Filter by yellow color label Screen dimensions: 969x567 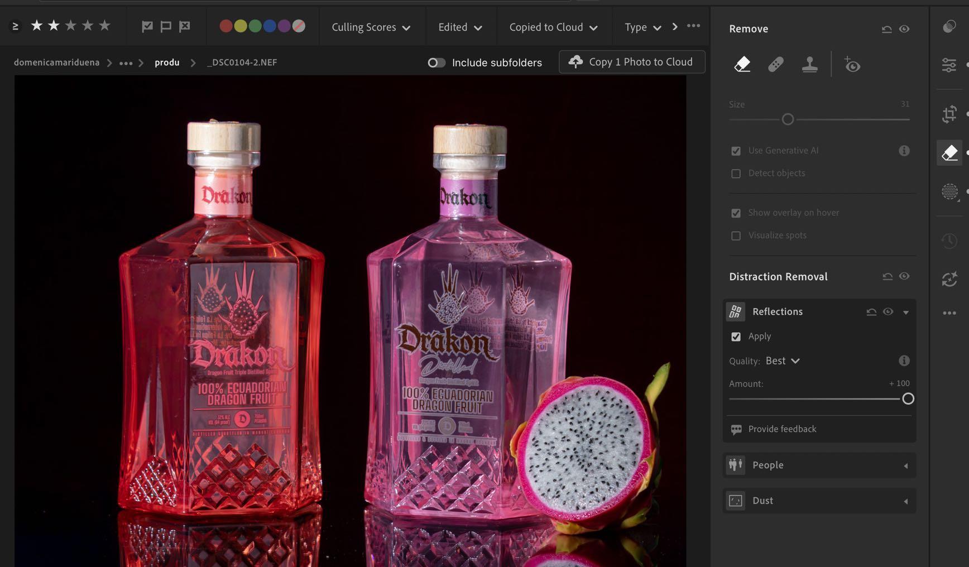pos(241,26)
